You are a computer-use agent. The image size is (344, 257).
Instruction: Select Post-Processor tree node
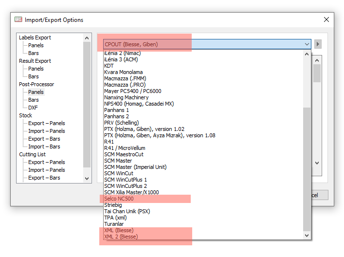tap(36, 84)
